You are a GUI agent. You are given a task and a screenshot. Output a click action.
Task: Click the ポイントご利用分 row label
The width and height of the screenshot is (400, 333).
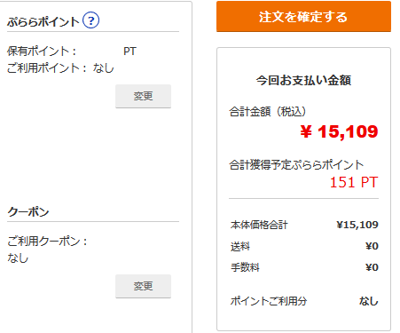tap(269, 301)
